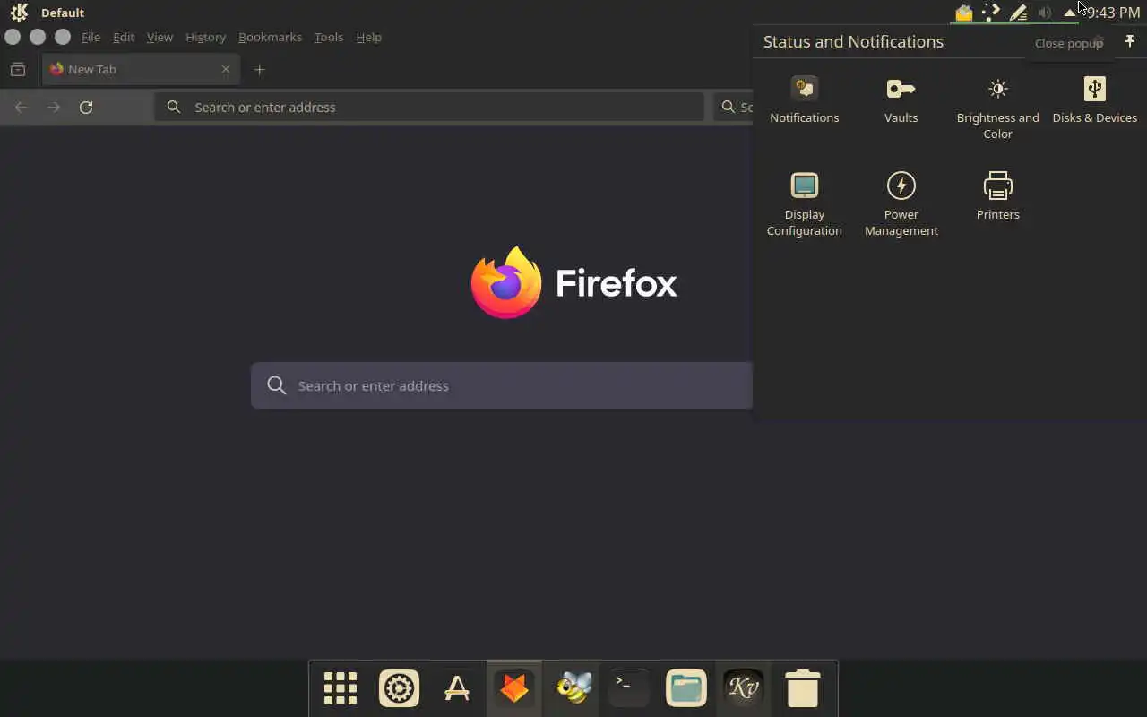Screen dimensions: 1147x717
Task: Open the Printers applet
Action: pyautogui.click(x=997, y=196)
